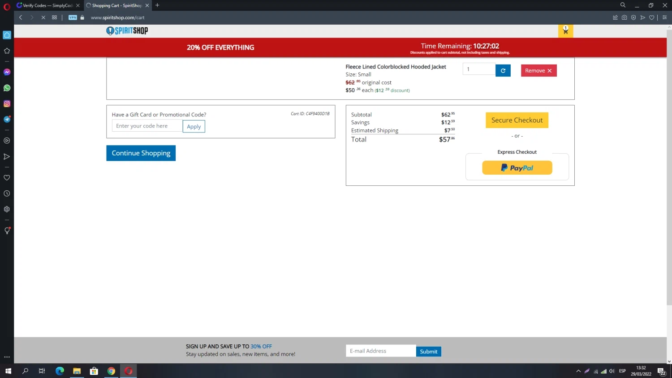Click the 20% OFF EVERYTHING banner

pos(220,47)
